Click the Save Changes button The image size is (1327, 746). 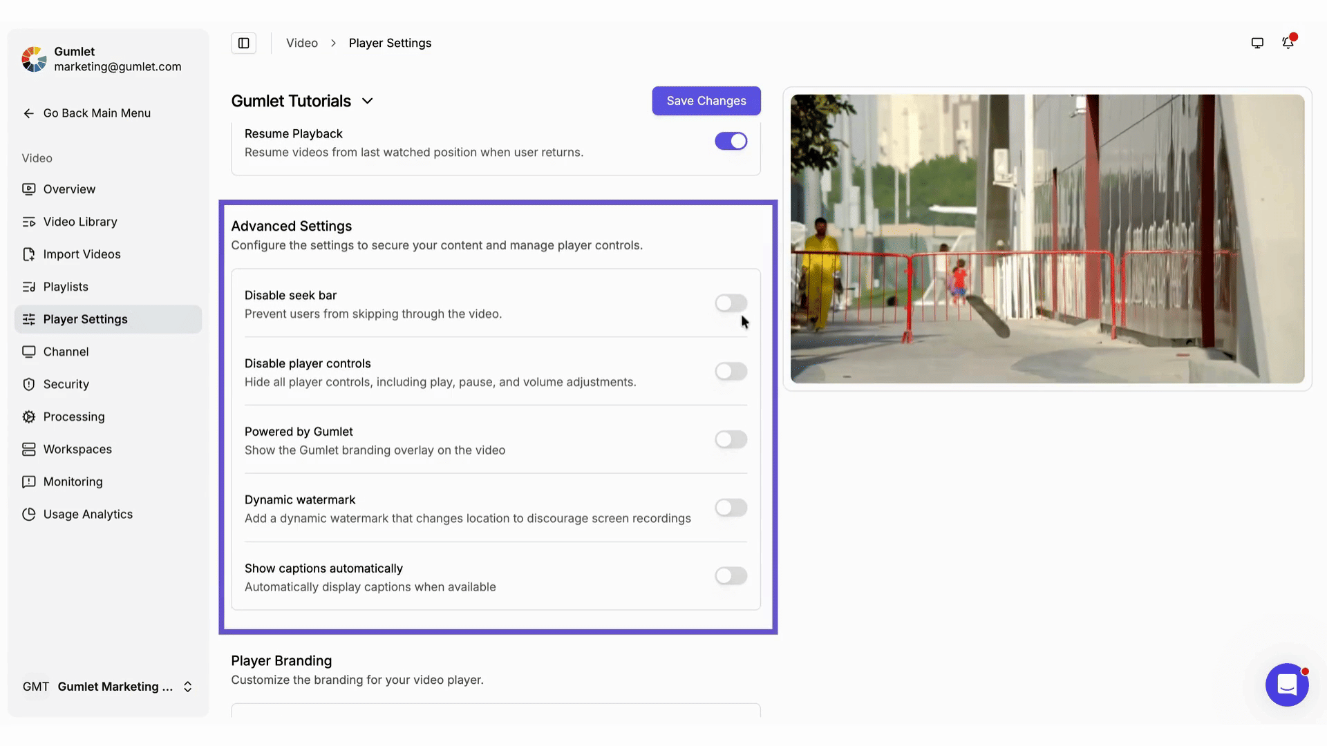706,101
